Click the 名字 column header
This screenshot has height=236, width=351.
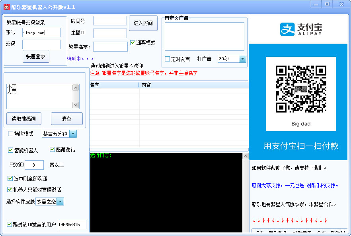point(114,85)
